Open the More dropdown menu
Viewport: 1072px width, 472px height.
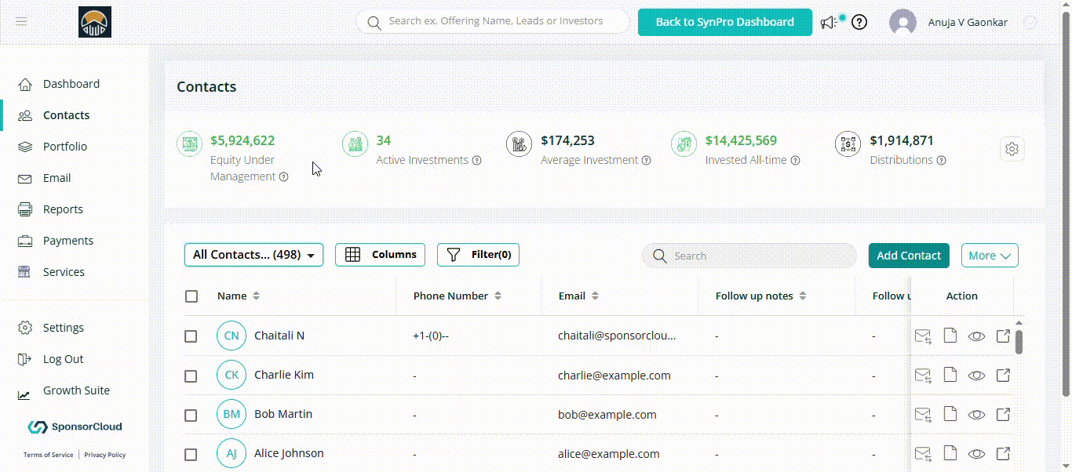[x=989, y=256]
